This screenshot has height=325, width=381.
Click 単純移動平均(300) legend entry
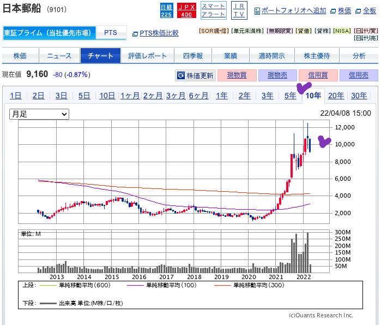250,285
